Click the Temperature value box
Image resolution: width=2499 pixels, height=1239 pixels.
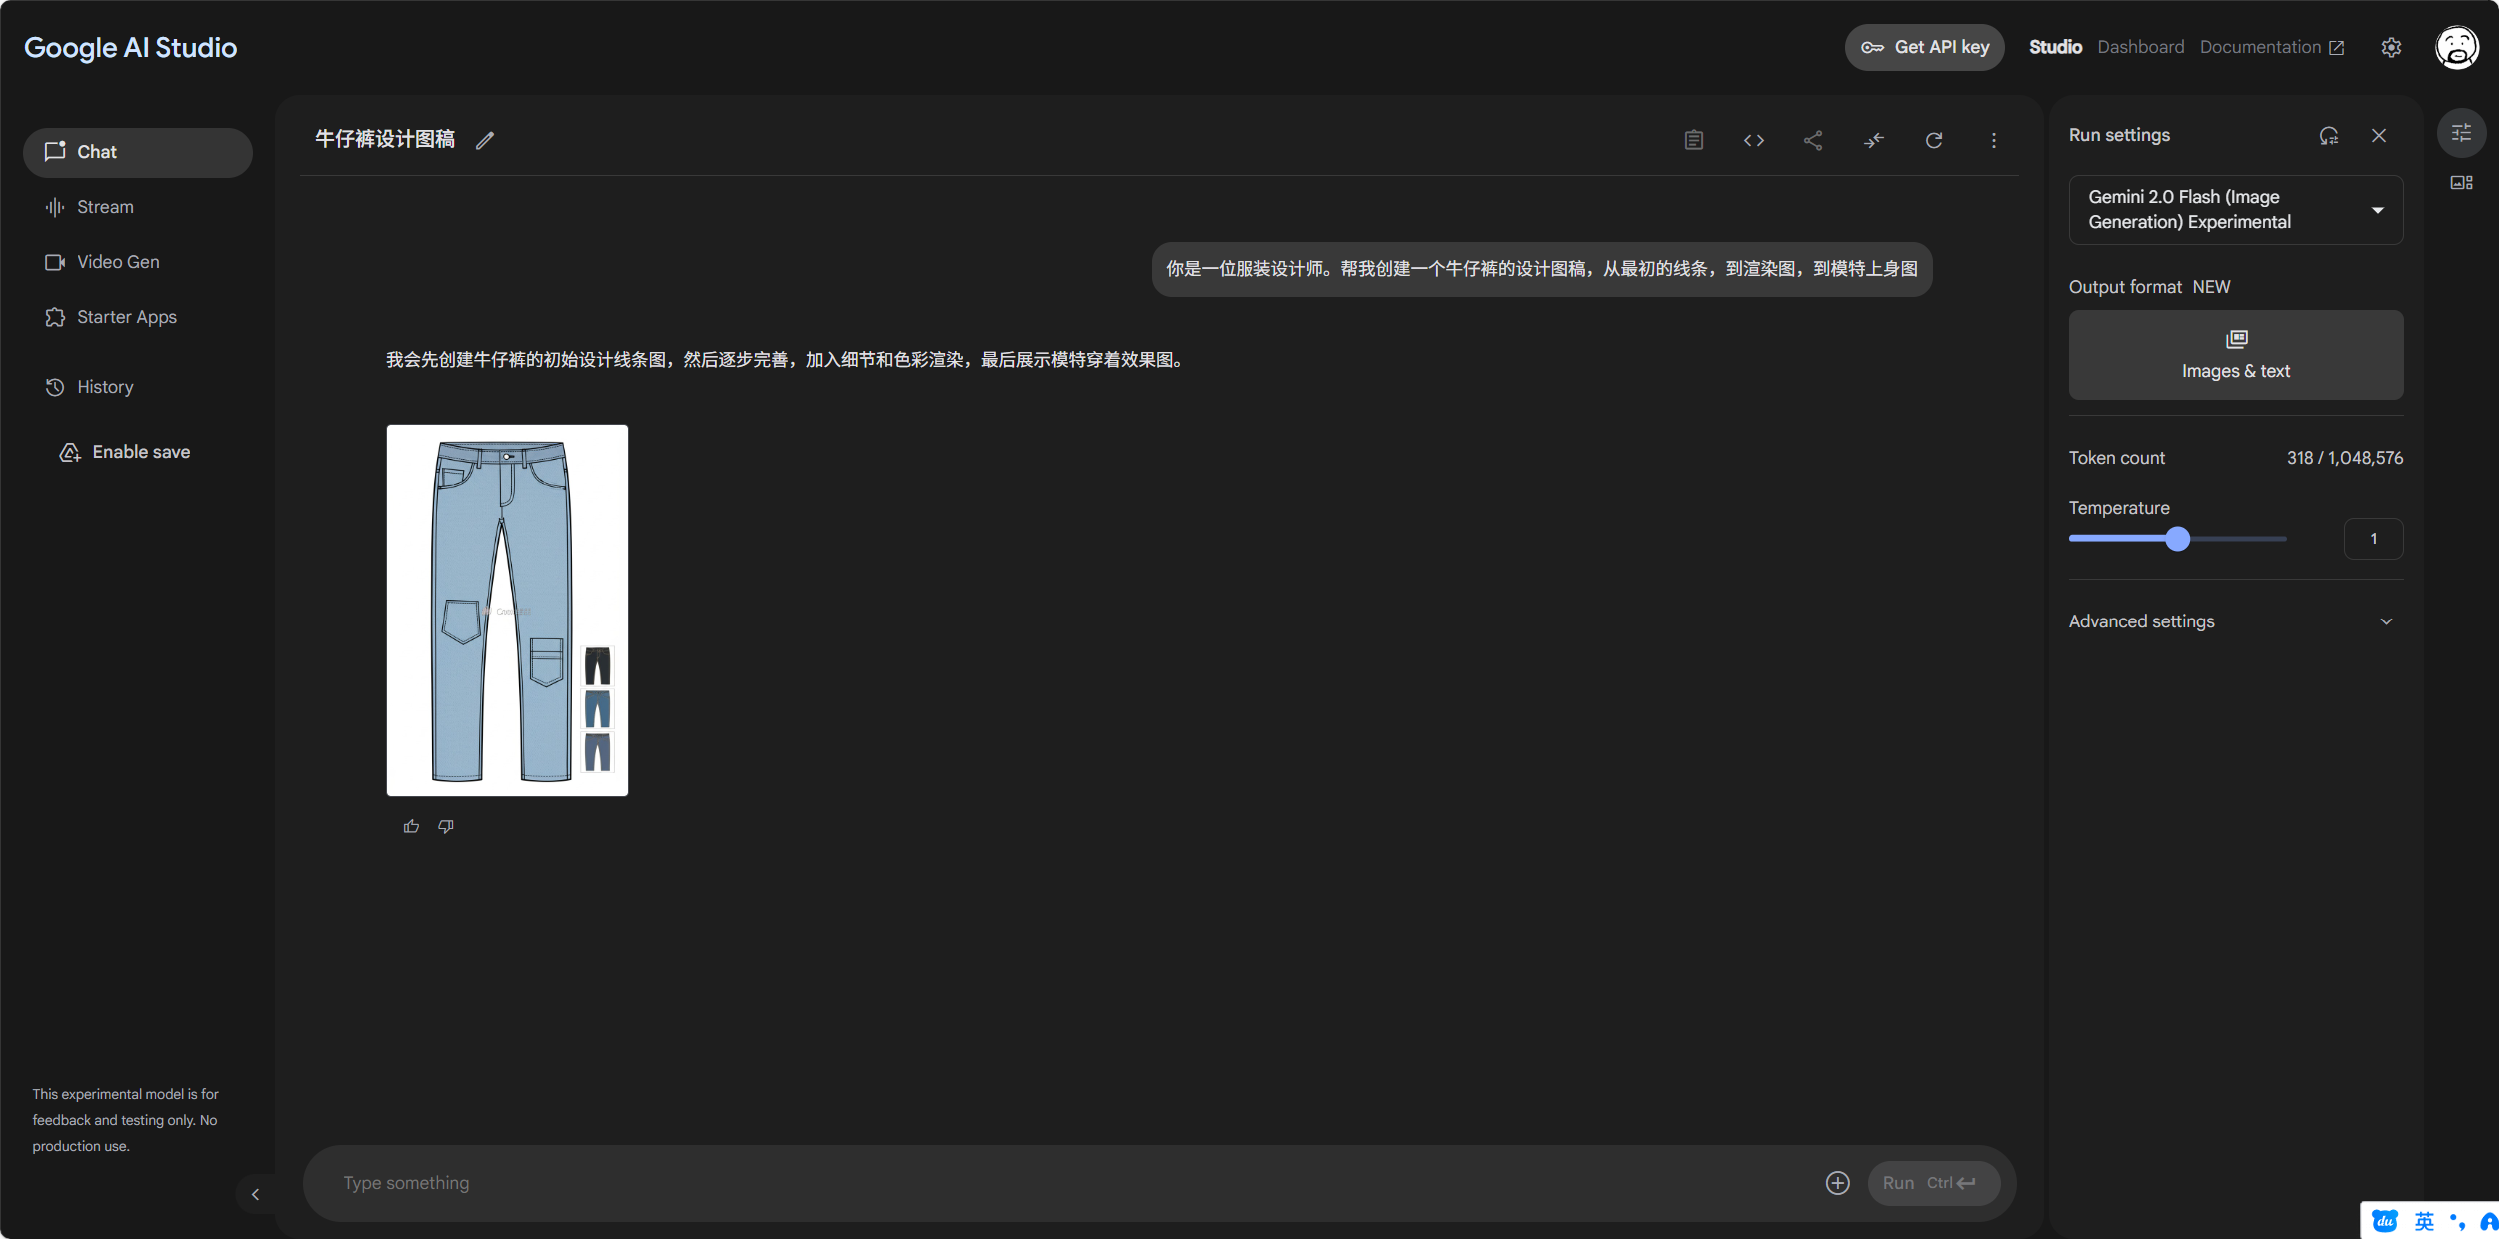click(2373, 539)
